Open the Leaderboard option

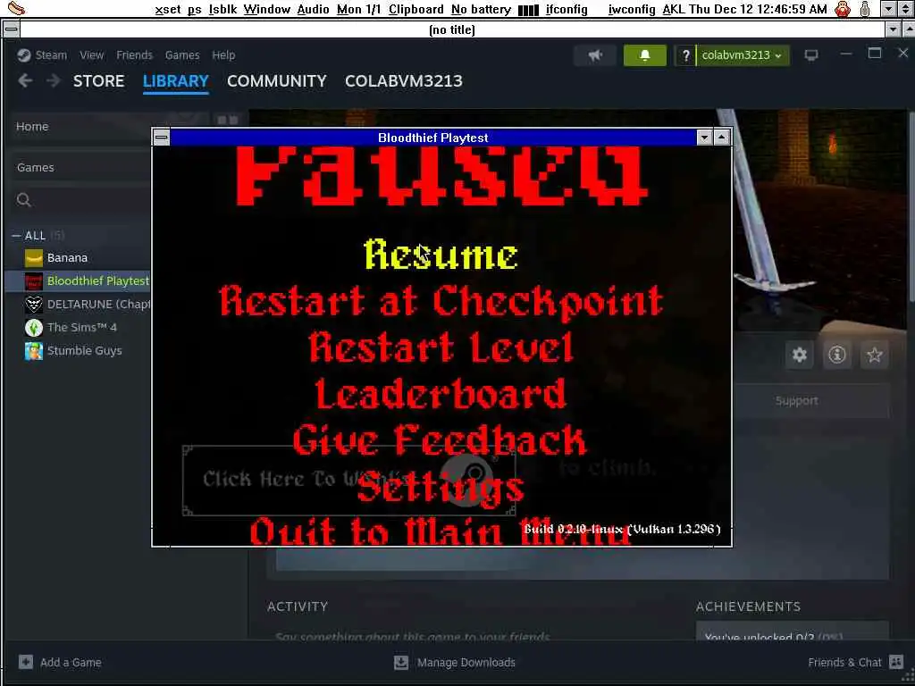(441, 394)
